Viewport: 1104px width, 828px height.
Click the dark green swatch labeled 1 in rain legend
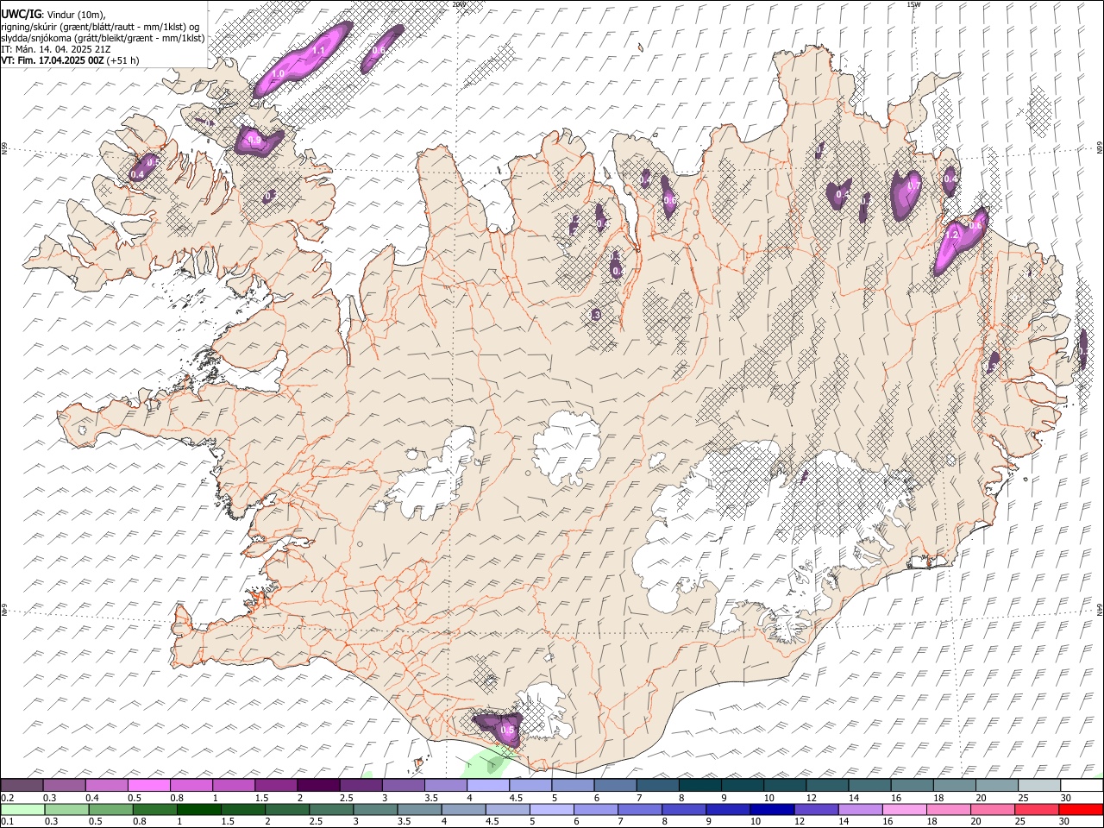coord(198,810)
